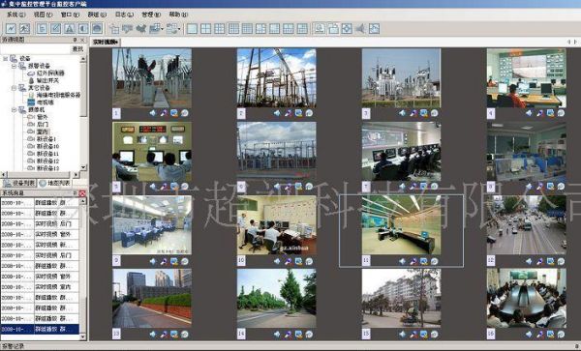Open the dropdown arrow beside the last toolbar group icon
This screenshot has width=581, height=351.
(179, 29)
